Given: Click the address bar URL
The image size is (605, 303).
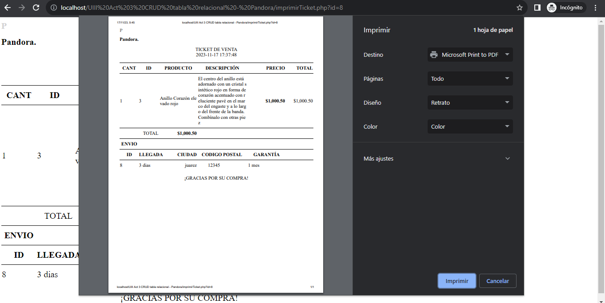Looking at the screenshot, I should pos(178,8).
